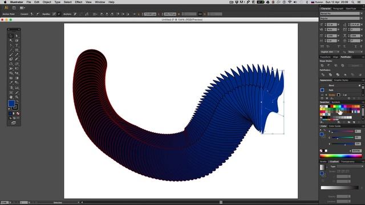Click the Intersect shape mode icon
The image size is (365, 205).
[336, 65]
